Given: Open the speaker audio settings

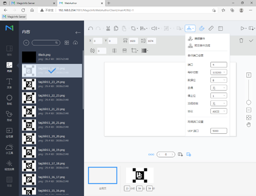Looking at the screenshot, I should 155,29.
